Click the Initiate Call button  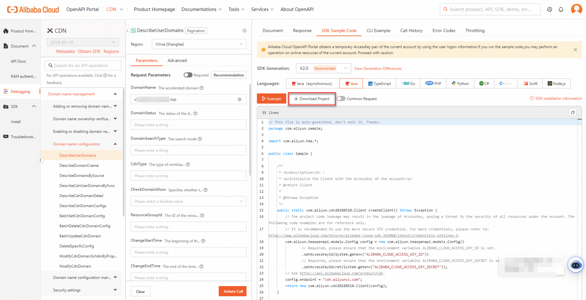(x=233, y=291)
